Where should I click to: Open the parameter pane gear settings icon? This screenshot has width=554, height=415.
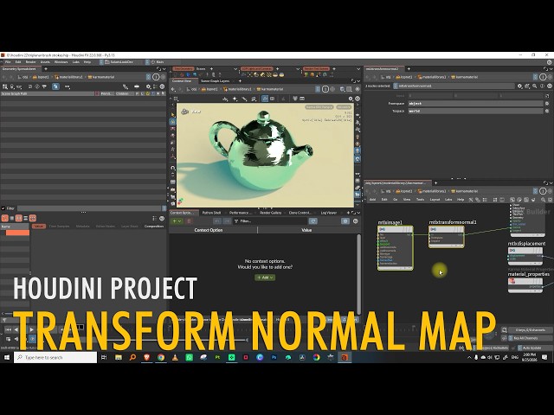coord(519,86)
